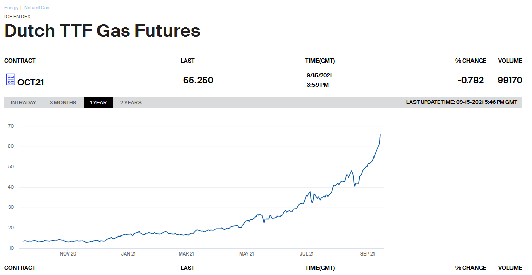This screenshot has width=532, height=275.
Task: Open the Natural Gas breadcrumb link
Action: (x=36, y=8)
